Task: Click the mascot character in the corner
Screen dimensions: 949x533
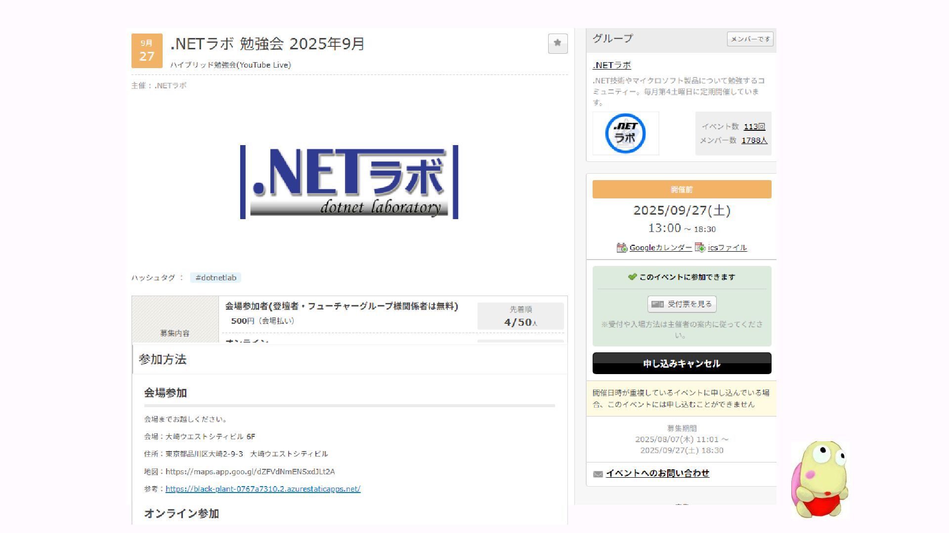Action: click(820, 479)
